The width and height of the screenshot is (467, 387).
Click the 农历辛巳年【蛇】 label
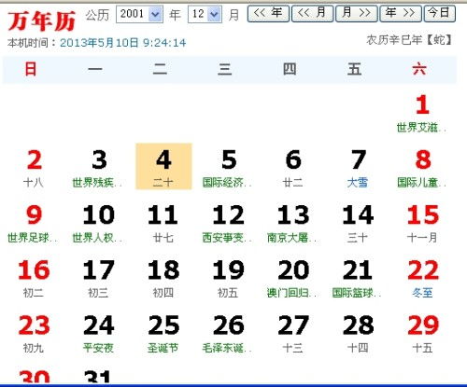click(409, 40)
